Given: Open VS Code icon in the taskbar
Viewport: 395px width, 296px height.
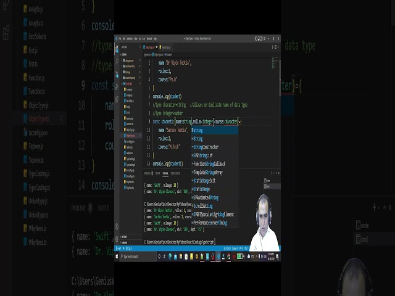Looking at the screenshot, I should (218, 257).
